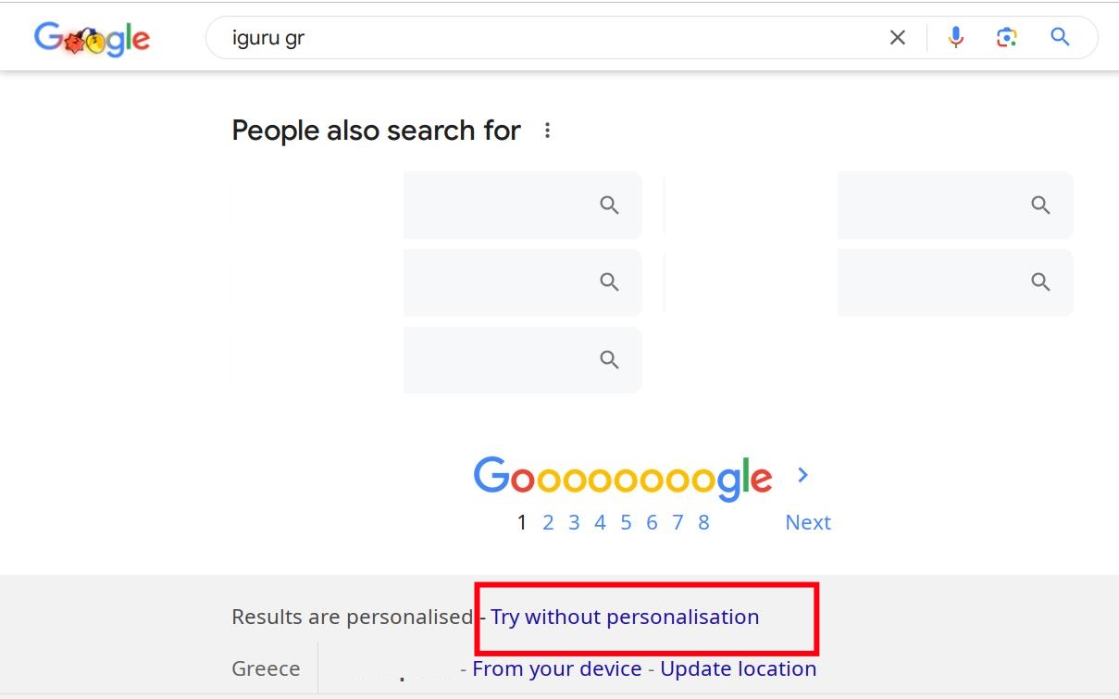Select Update location link
Viewport: 1119px width, 699px height.
(x=738, y=669)
